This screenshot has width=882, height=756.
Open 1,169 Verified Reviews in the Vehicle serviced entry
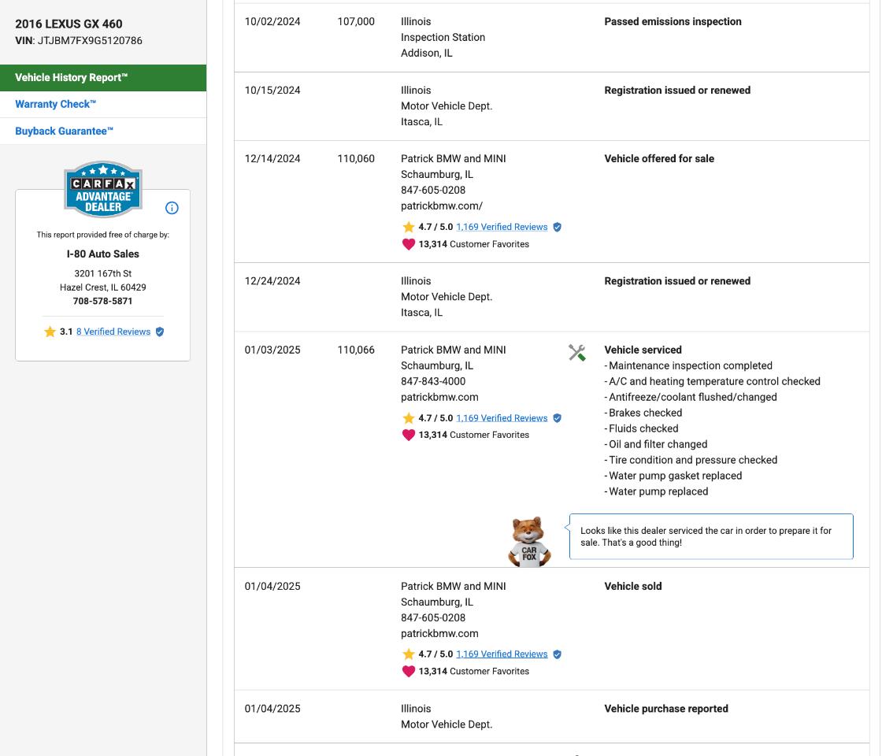[x=502, y=418]
